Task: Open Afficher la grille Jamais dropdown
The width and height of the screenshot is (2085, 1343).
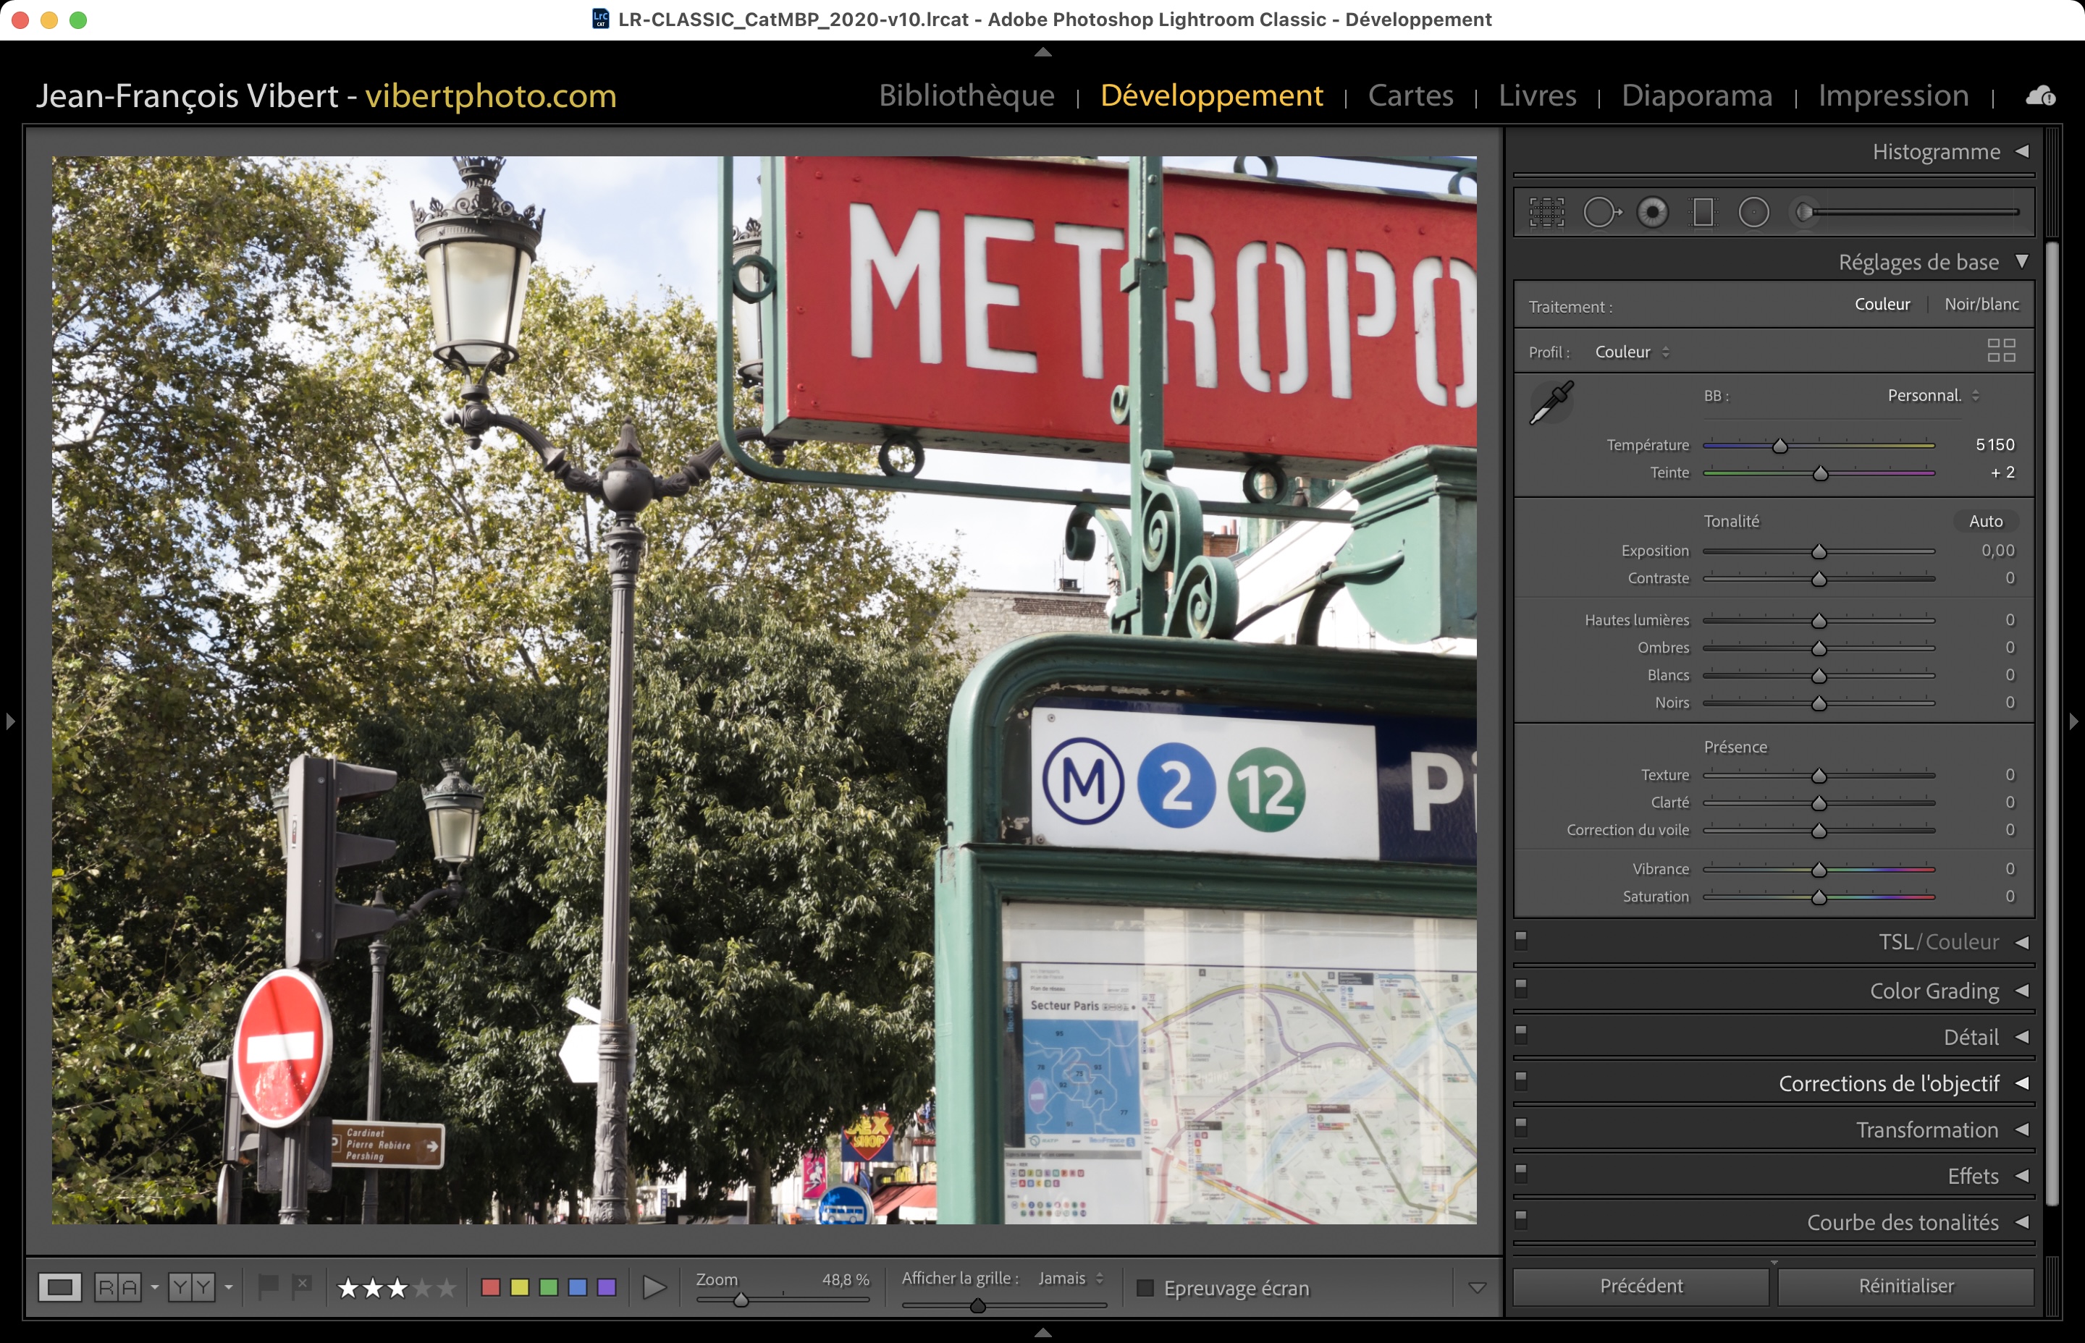Action: click(x=1069, y=1279)
